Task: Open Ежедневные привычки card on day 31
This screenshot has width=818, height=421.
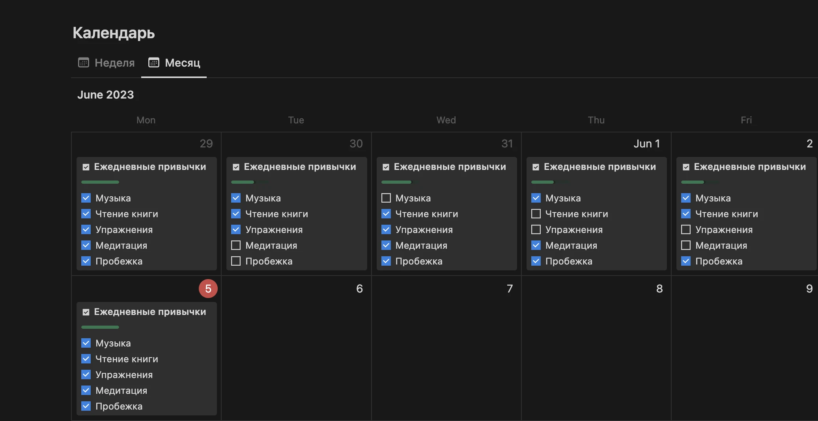Action: click(446, 214)
